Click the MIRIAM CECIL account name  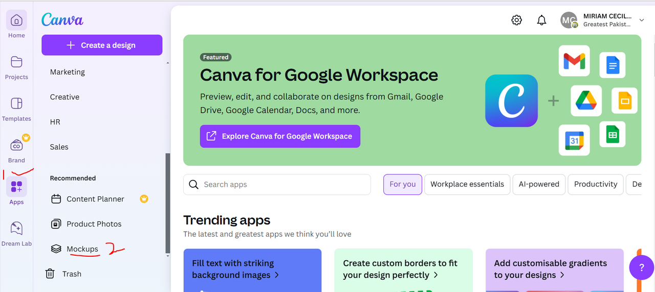point(607,16)
